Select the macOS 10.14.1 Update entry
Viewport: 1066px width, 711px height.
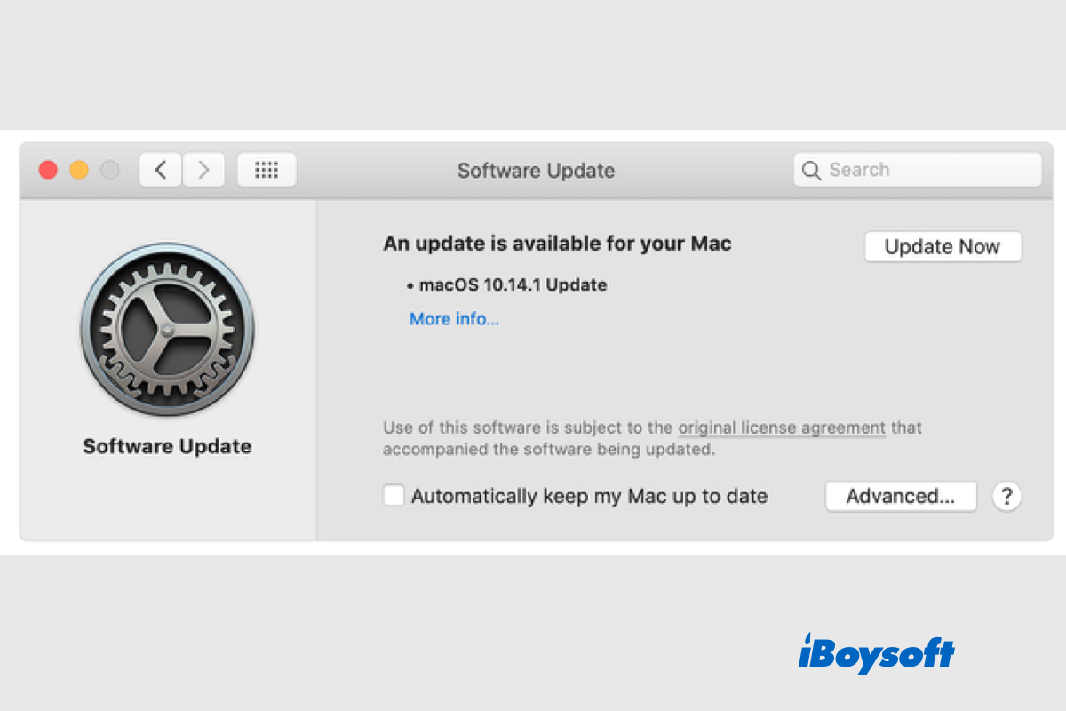click(513, 285)
